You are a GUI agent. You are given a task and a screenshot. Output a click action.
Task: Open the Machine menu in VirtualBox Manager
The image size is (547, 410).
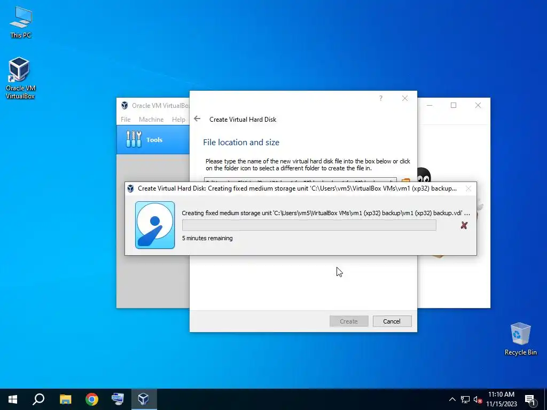pyautogui.click(x=151, y=119)
